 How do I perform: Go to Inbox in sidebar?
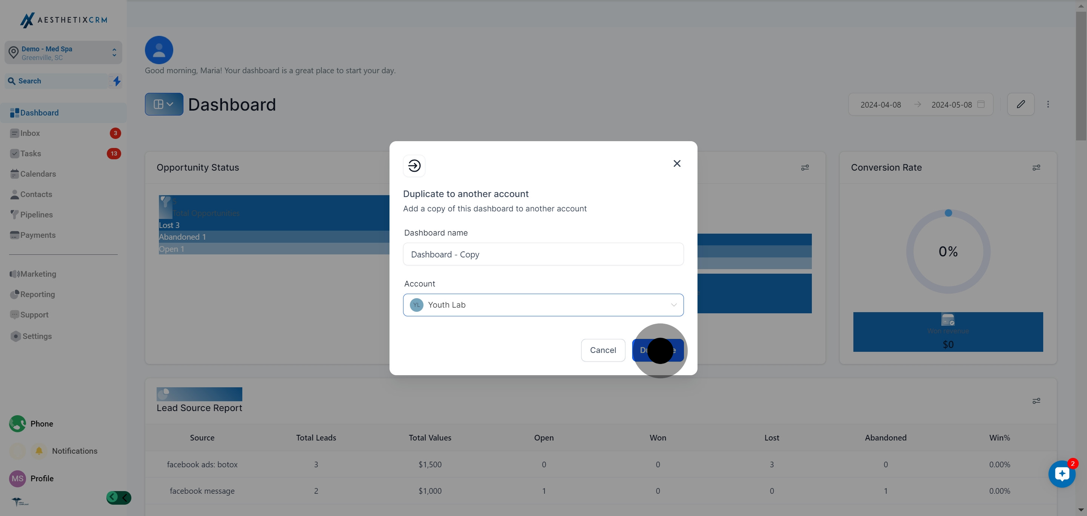[30, 133]
